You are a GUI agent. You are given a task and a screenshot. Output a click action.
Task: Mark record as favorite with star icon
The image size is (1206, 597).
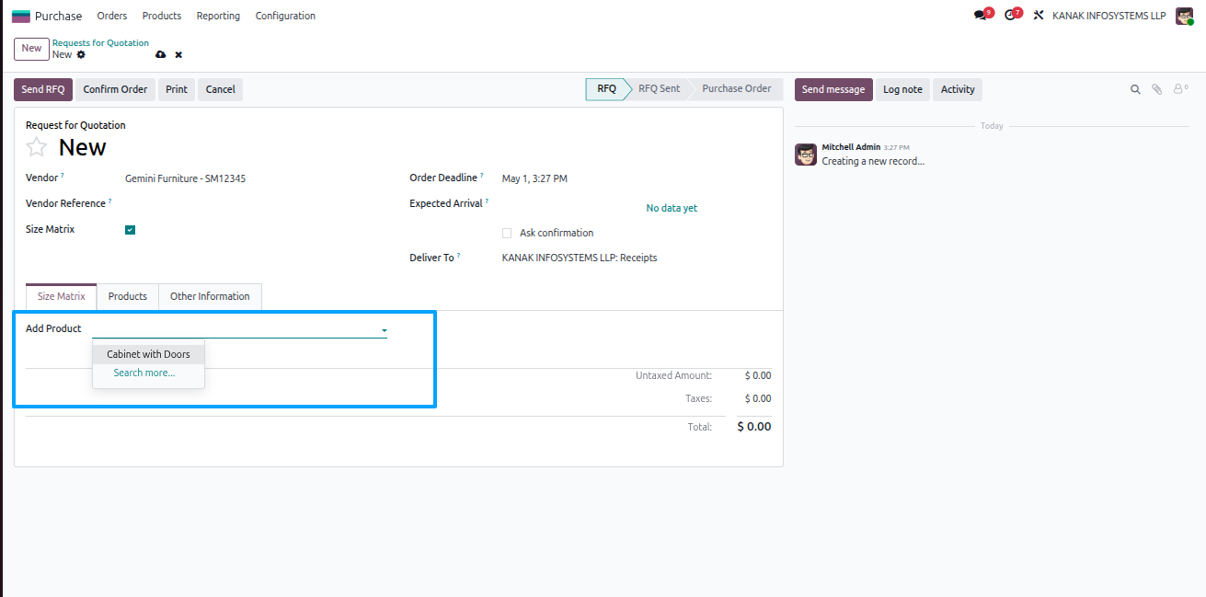(36, 147)
